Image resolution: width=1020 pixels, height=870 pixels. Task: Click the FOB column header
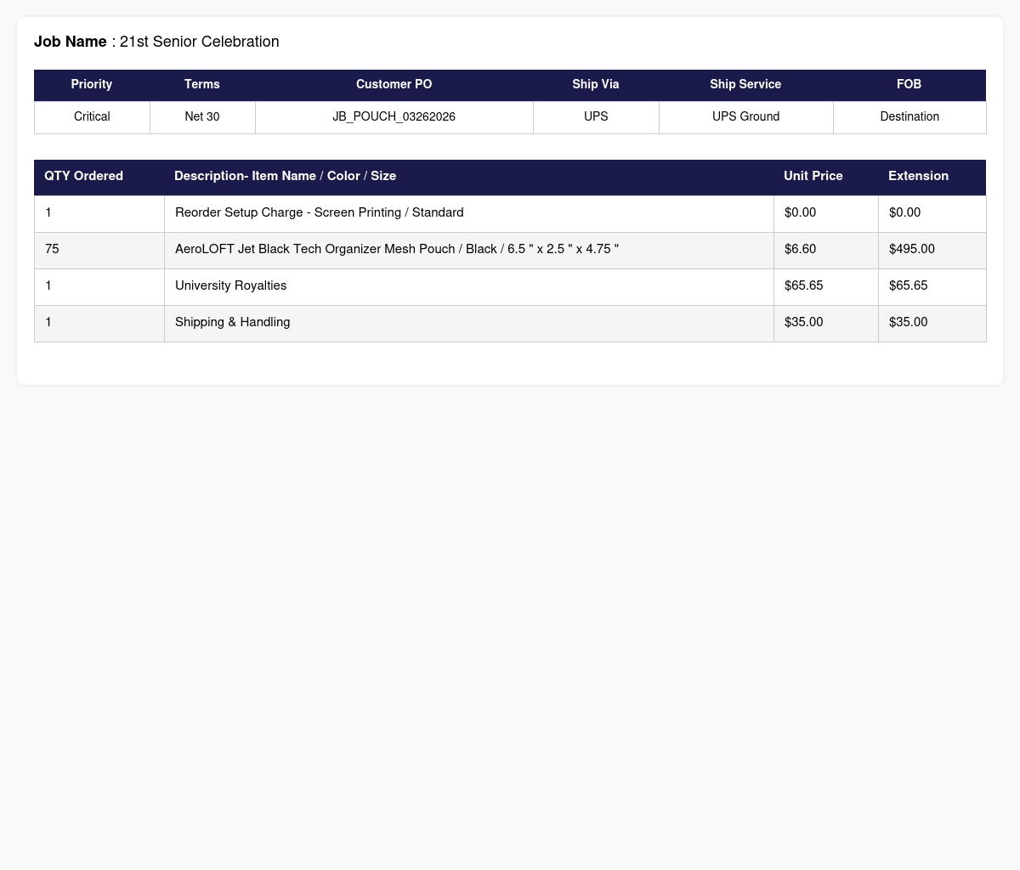tap(909, 85)
